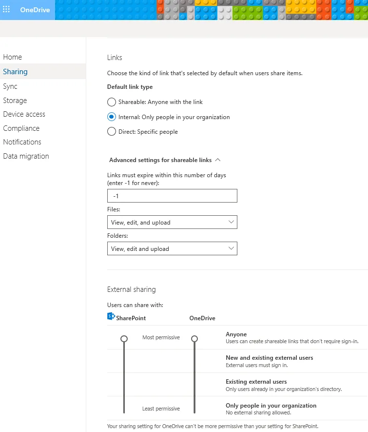Open the Compliance page
Viewport: 368px width, 432px height.
tap(21, 128)
